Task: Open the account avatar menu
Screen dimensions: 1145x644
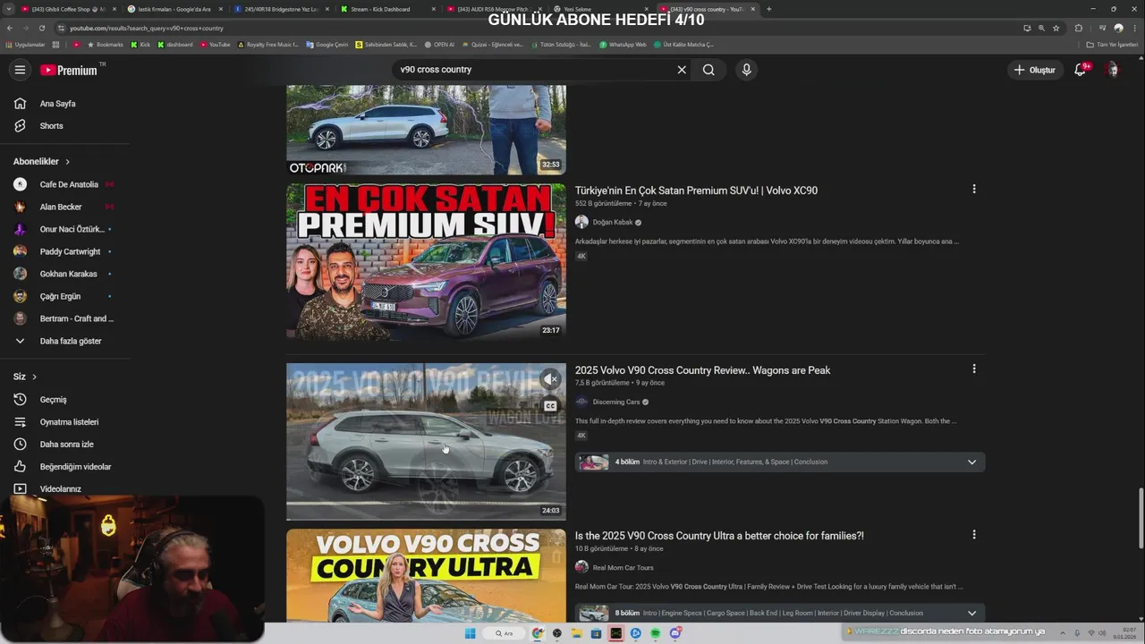Action: [1112, 70]
